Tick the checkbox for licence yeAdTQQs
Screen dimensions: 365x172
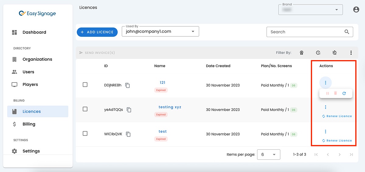[x=85, y=109]
